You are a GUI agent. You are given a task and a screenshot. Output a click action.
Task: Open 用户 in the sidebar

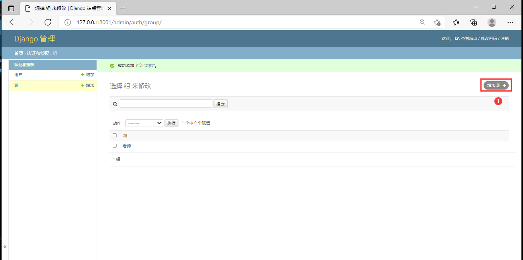pos(18,75)
